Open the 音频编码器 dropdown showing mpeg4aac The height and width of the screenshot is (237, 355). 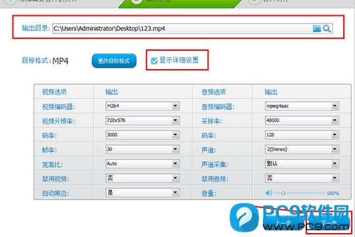click(x=302, y=106)
